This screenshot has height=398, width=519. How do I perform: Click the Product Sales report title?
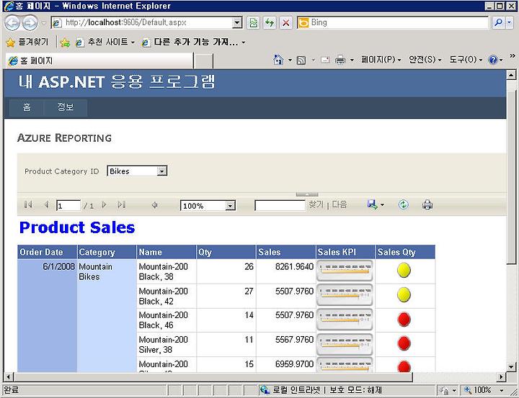(77, 227)
